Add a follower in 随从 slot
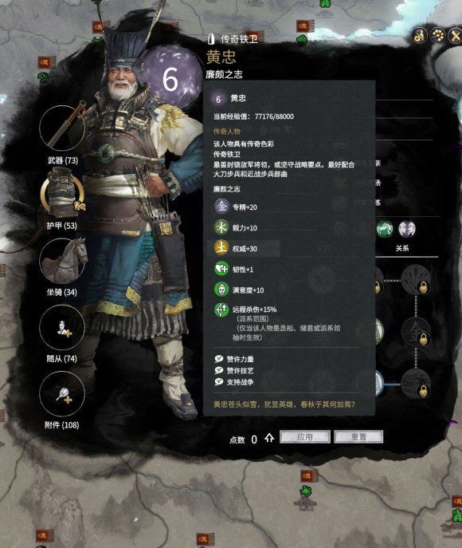462x548 pixels. (62, 327)
